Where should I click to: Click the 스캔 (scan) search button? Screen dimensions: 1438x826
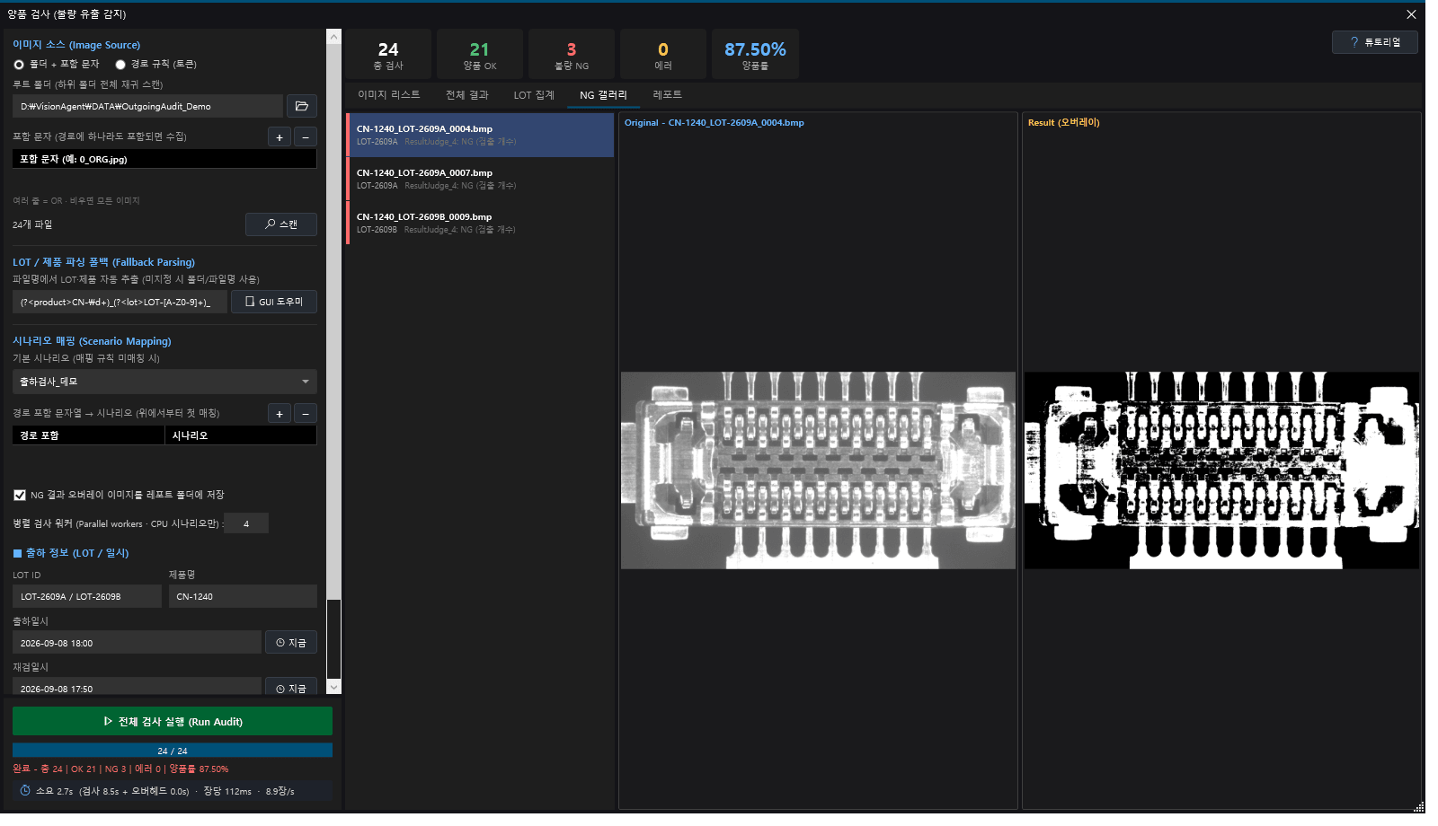pyautogui.click(x=281, y=224)
